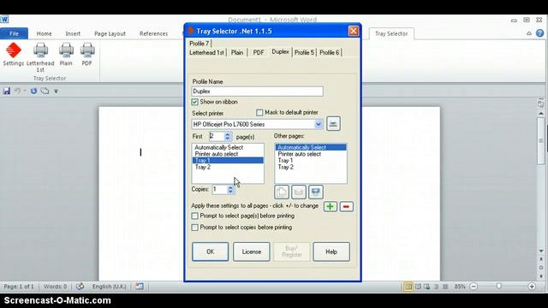Switch to the Profile 5 tab
The width and height of the screenshot is (548, 308).
click(304, 52)
